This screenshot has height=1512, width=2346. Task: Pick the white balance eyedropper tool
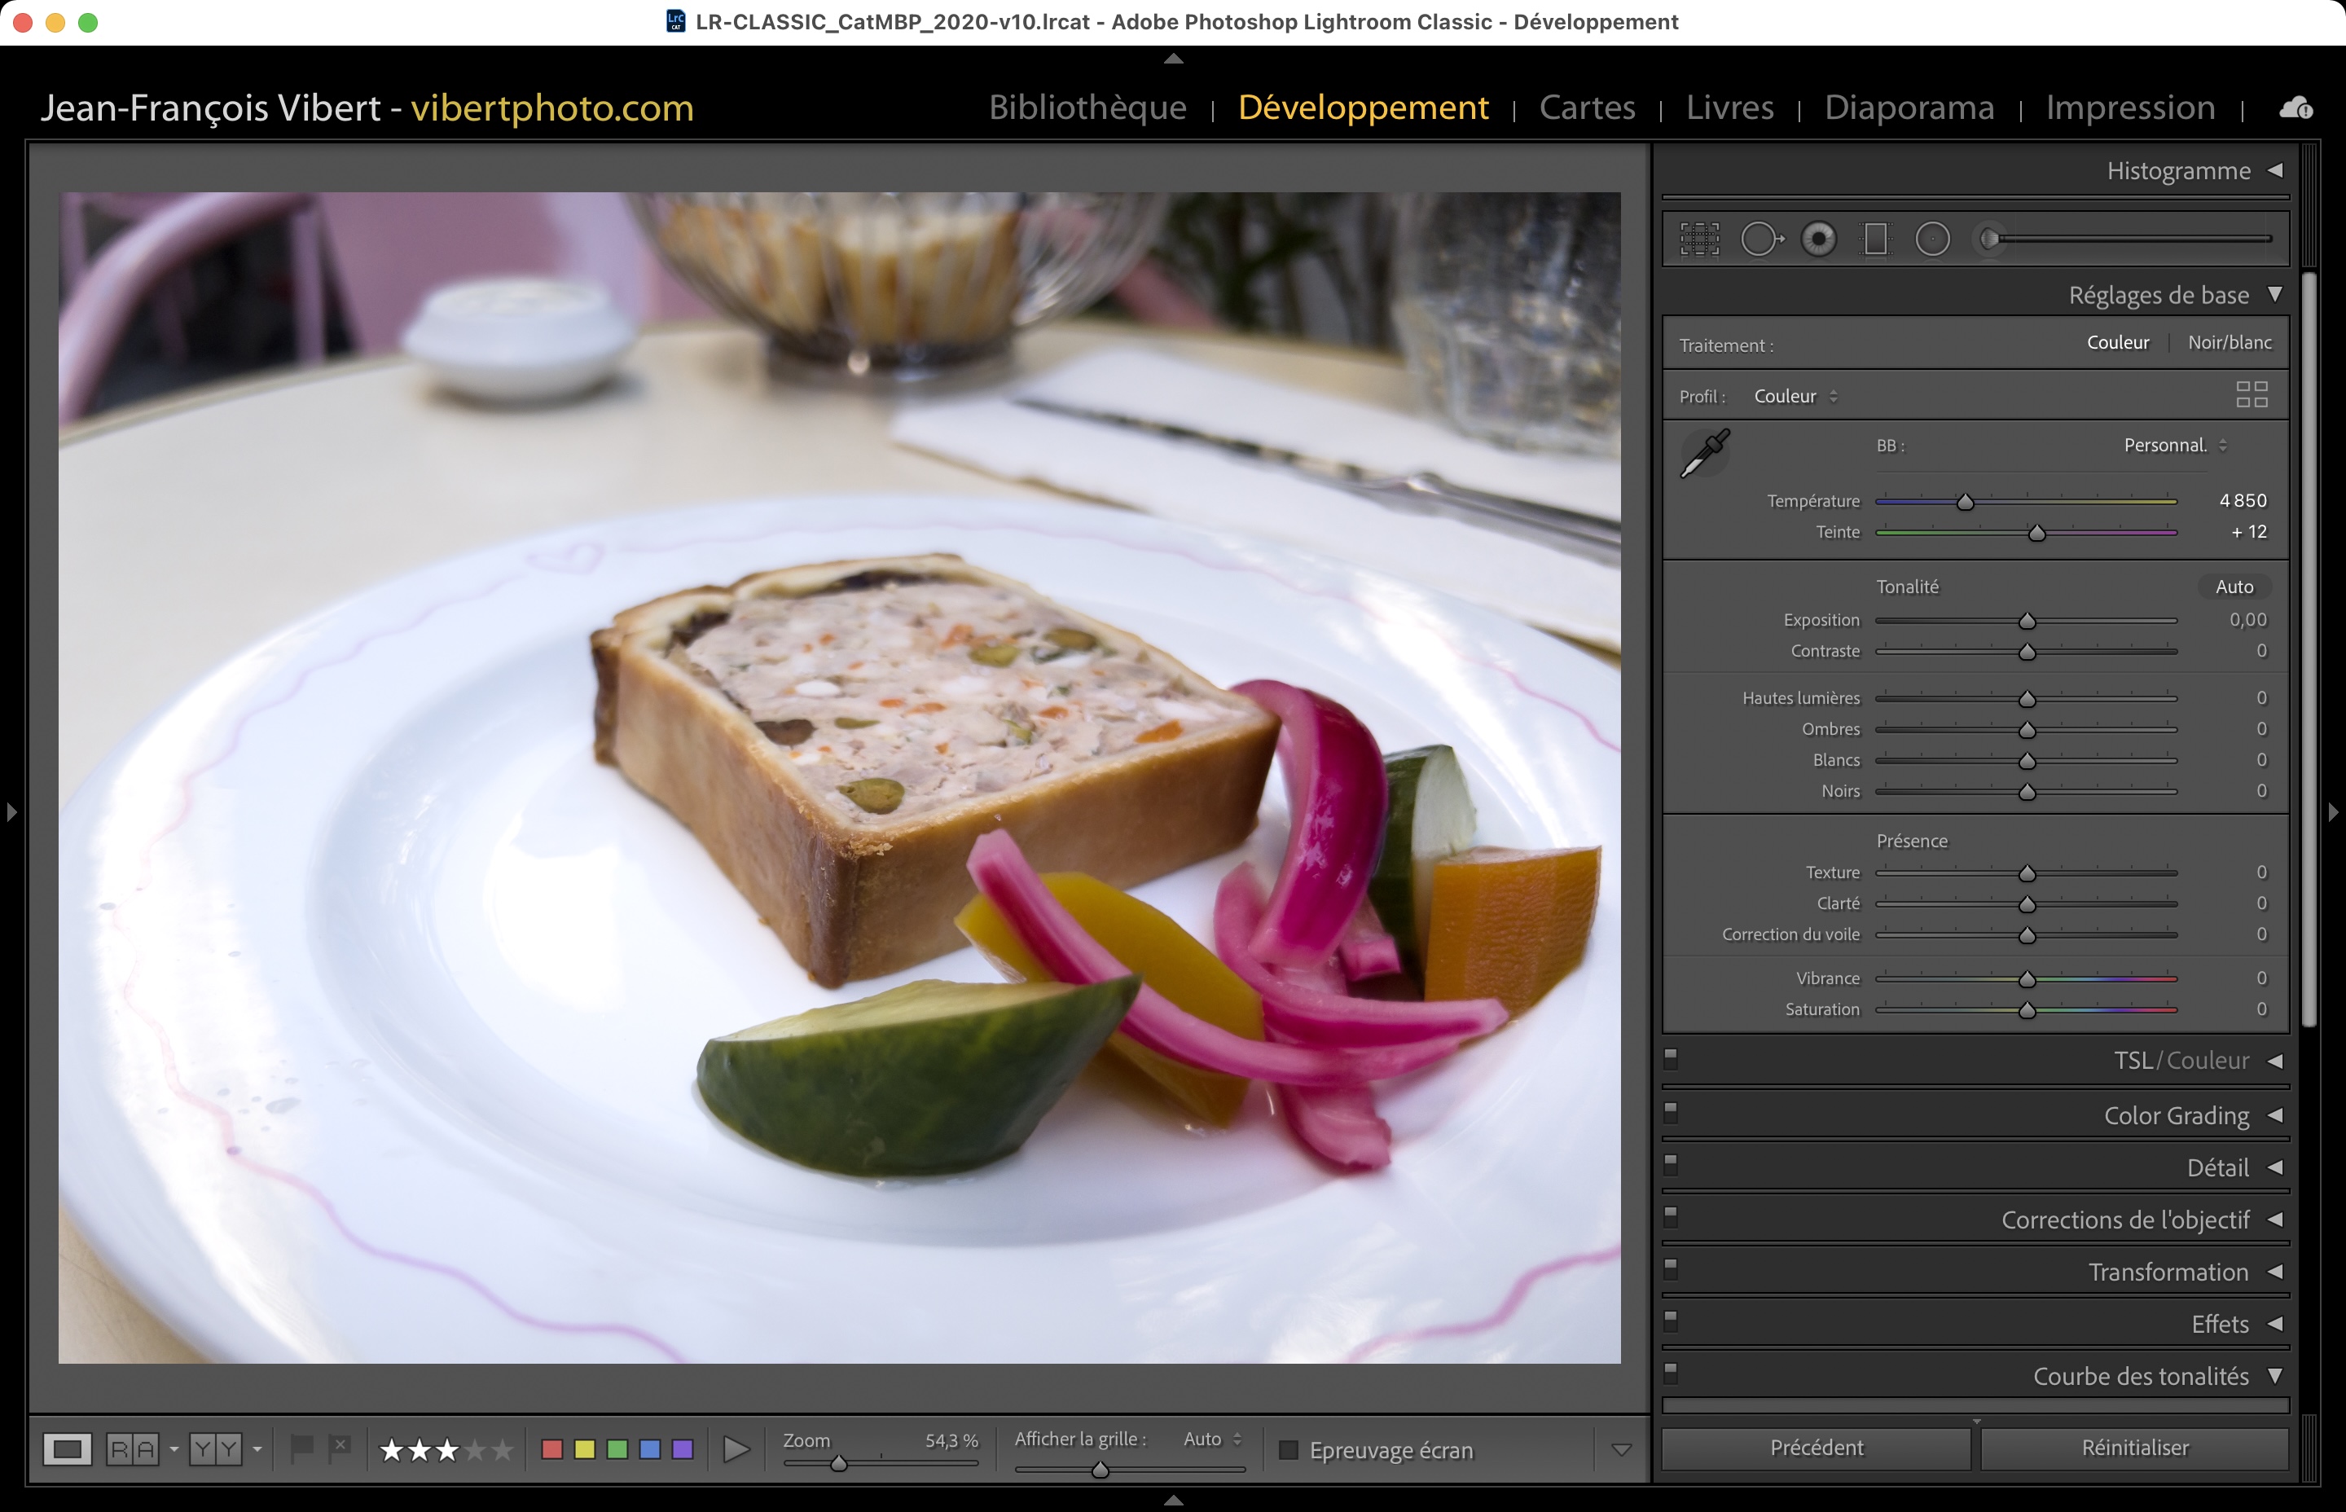[1705, 453]
